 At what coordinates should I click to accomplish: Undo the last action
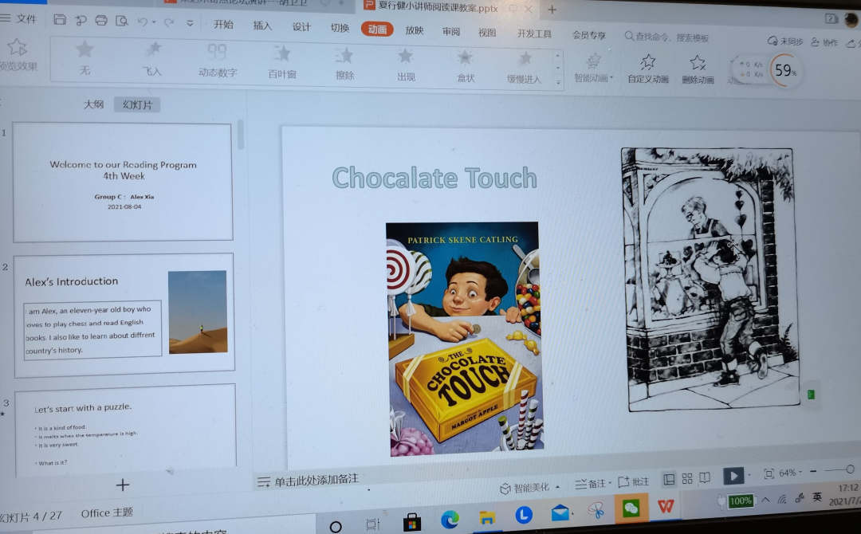[143, 22]
